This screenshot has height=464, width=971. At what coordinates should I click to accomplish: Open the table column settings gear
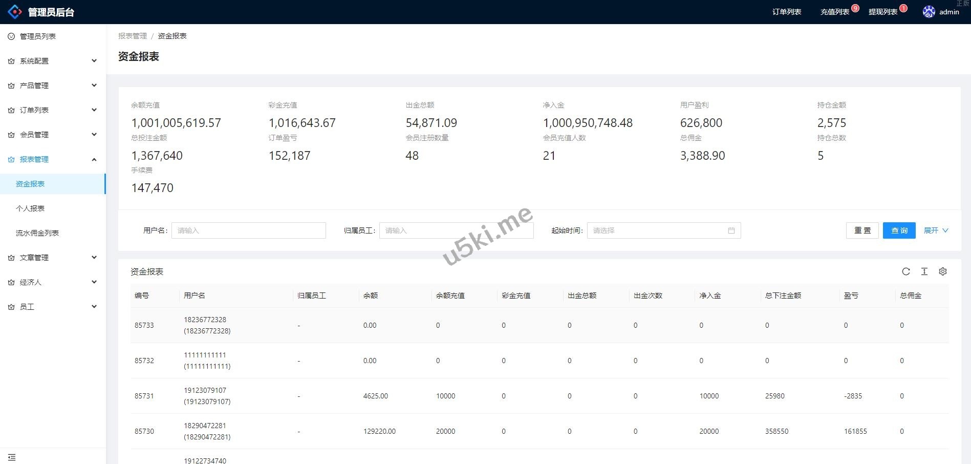[x=942, y=271]
